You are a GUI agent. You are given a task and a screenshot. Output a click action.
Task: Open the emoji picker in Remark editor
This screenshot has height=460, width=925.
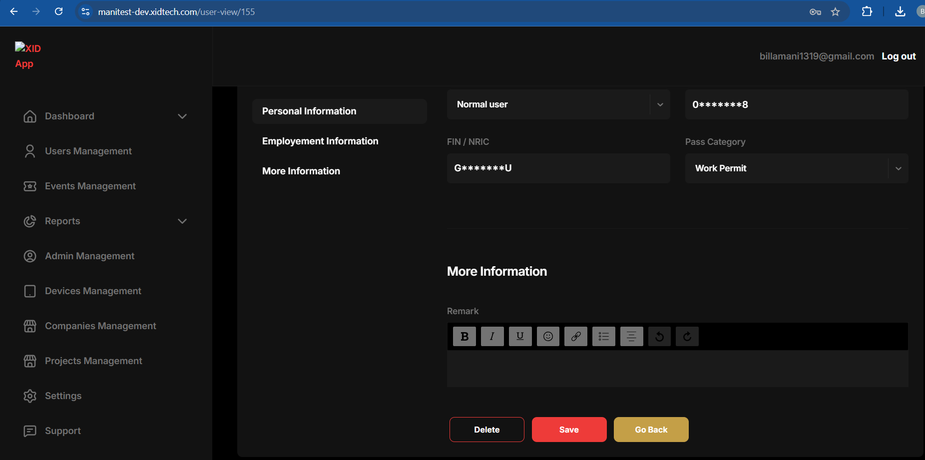click(548, 336)
